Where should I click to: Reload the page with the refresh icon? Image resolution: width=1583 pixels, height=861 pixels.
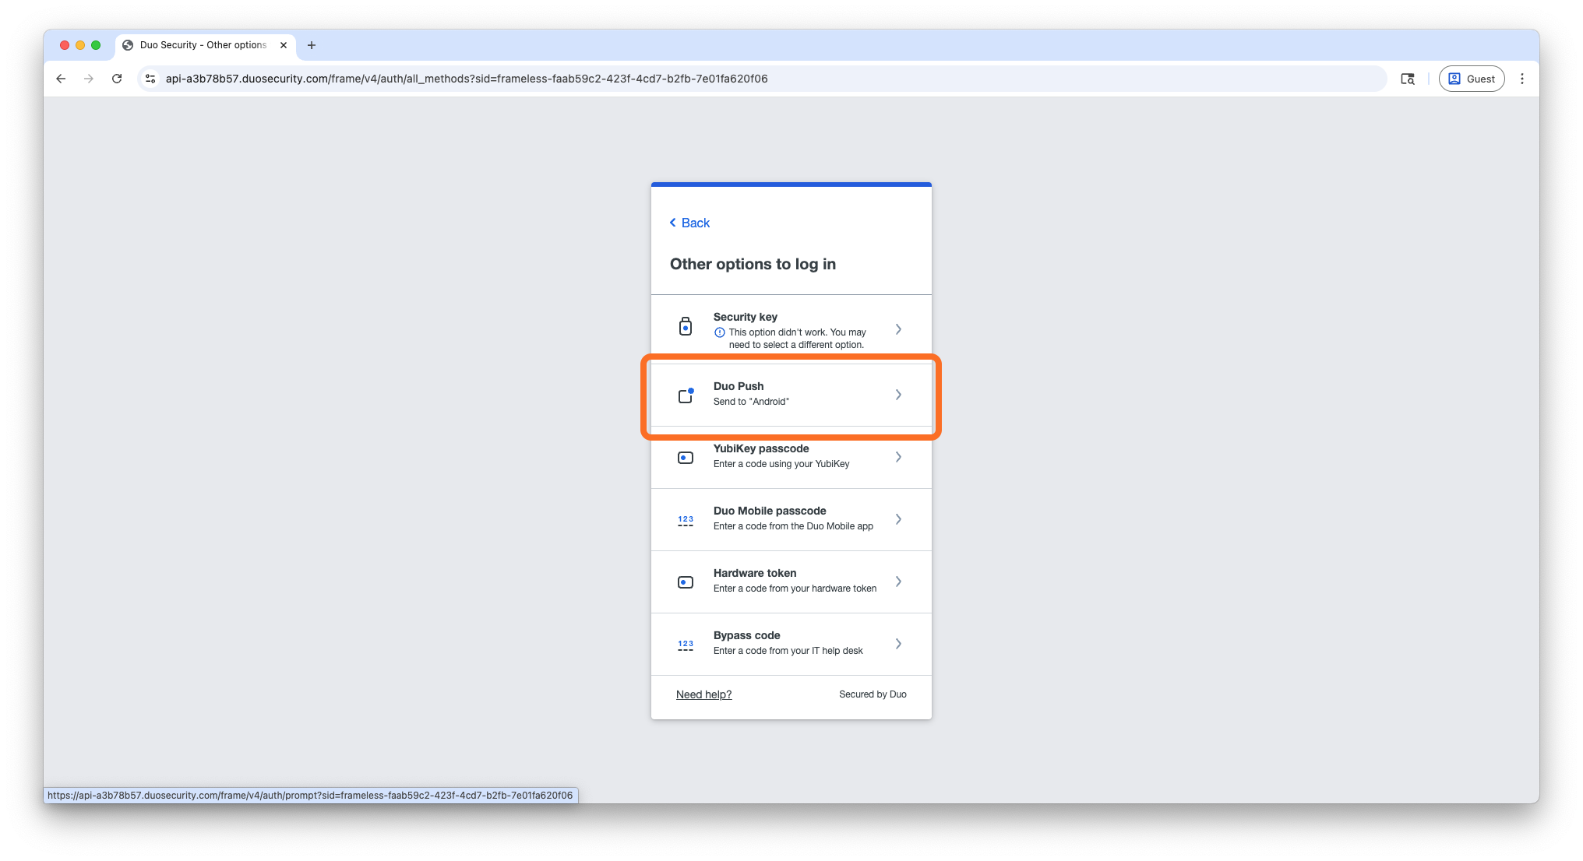click(x=117, y=79)
